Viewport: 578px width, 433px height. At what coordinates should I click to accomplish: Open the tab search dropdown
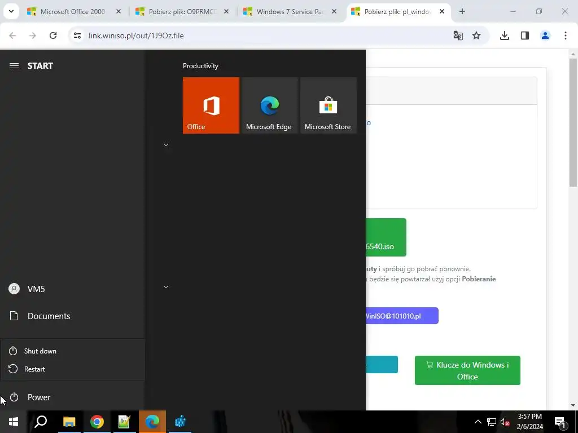point(11,11)
